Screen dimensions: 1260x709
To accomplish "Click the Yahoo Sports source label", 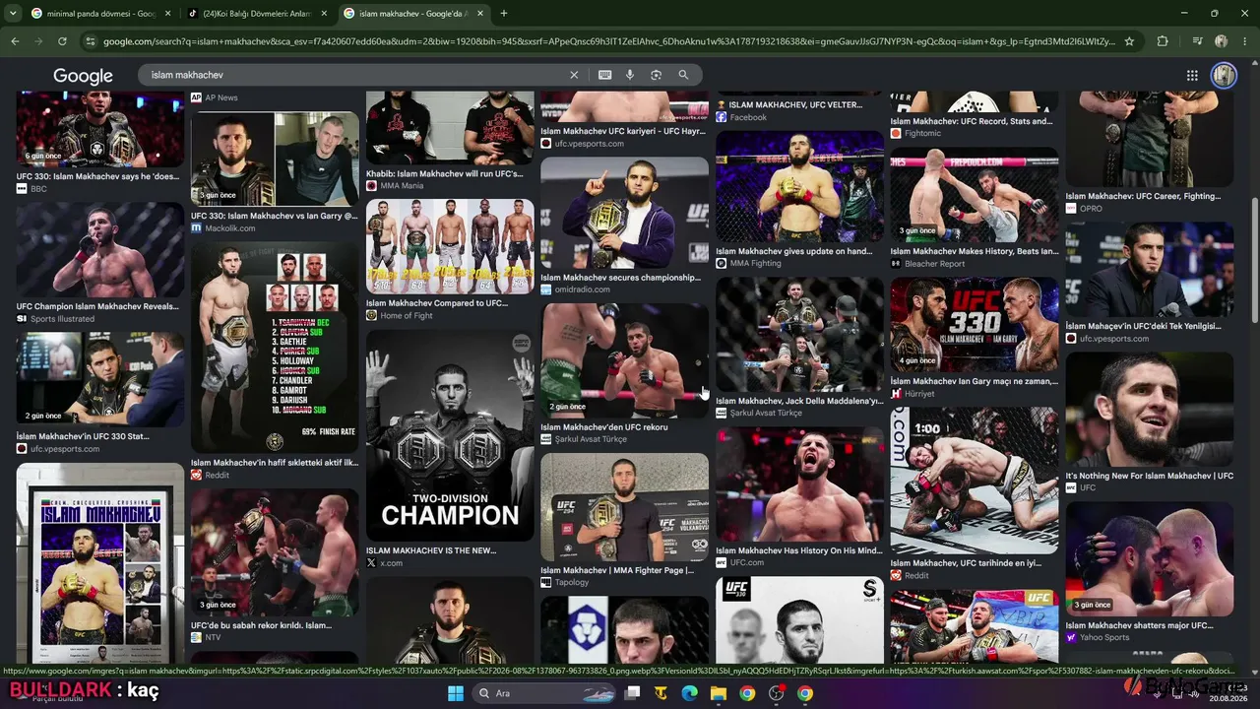I will [1103, 638].
